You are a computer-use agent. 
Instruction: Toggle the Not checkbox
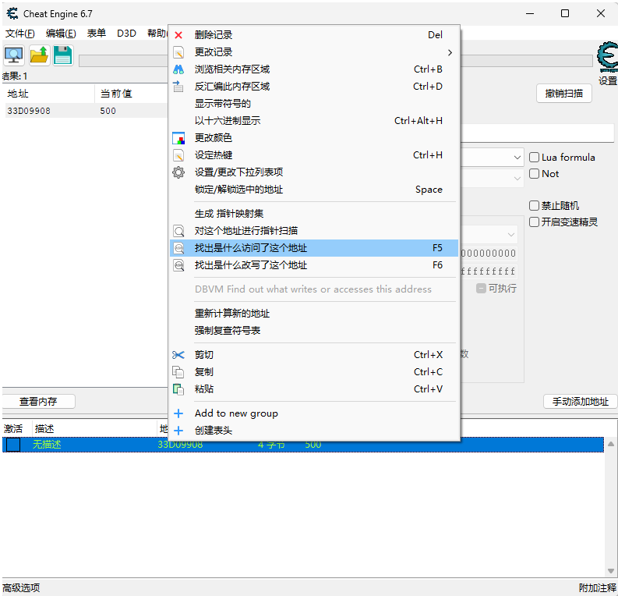click(x=535, y=174)
